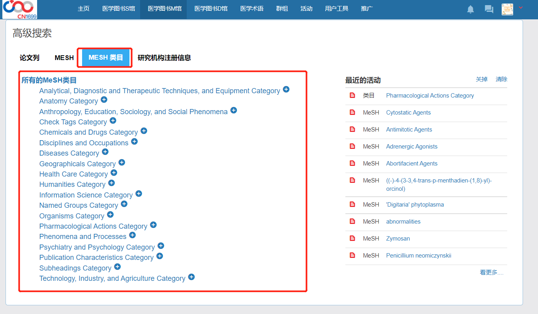Click the 看更多 link
Viewport: 538px width, 314px height.
coord(491,273)
